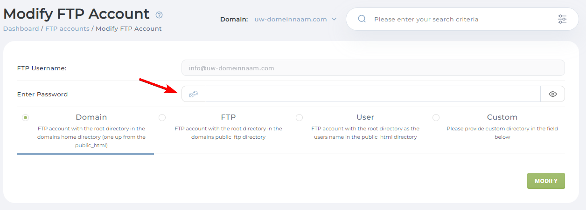Open FTP accounts breadcrumb link

(67, 28)
